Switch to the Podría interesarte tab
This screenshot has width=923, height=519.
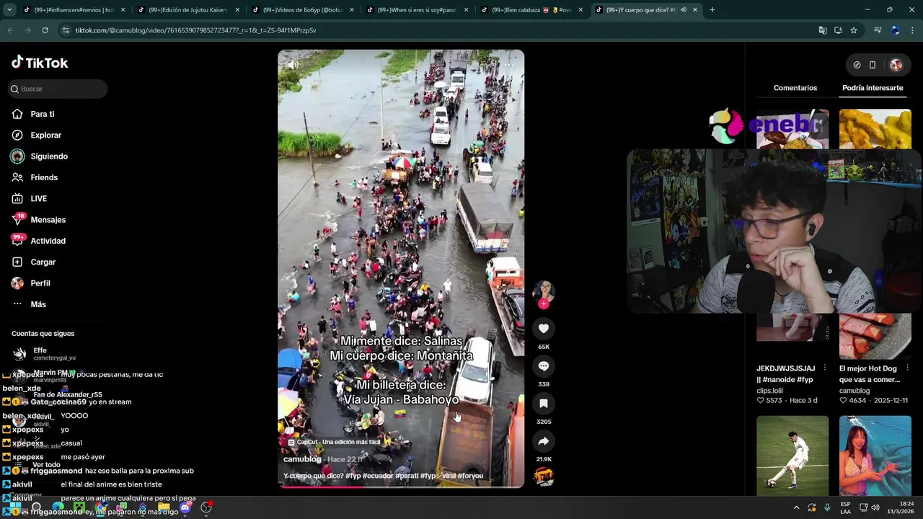(873, 88)
